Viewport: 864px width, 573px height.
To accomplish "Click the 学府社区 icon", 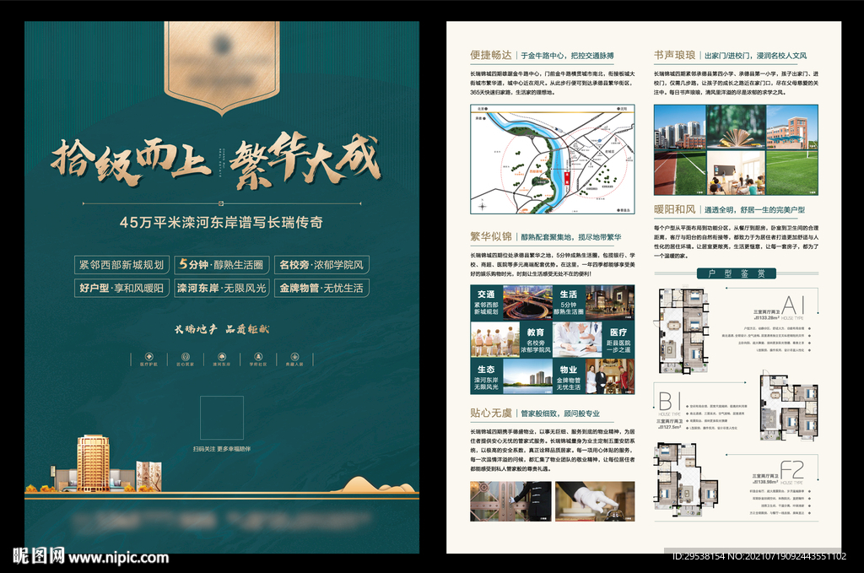I will click(257, 356).
